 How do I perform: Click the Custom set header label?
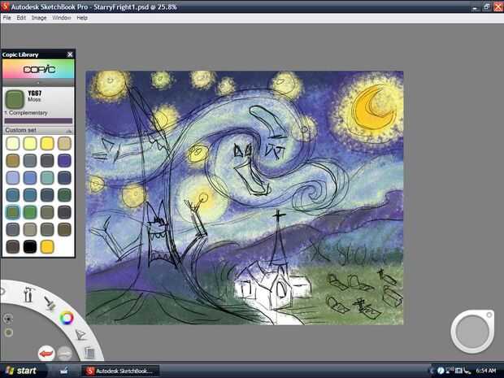click(x=20, y=130)
